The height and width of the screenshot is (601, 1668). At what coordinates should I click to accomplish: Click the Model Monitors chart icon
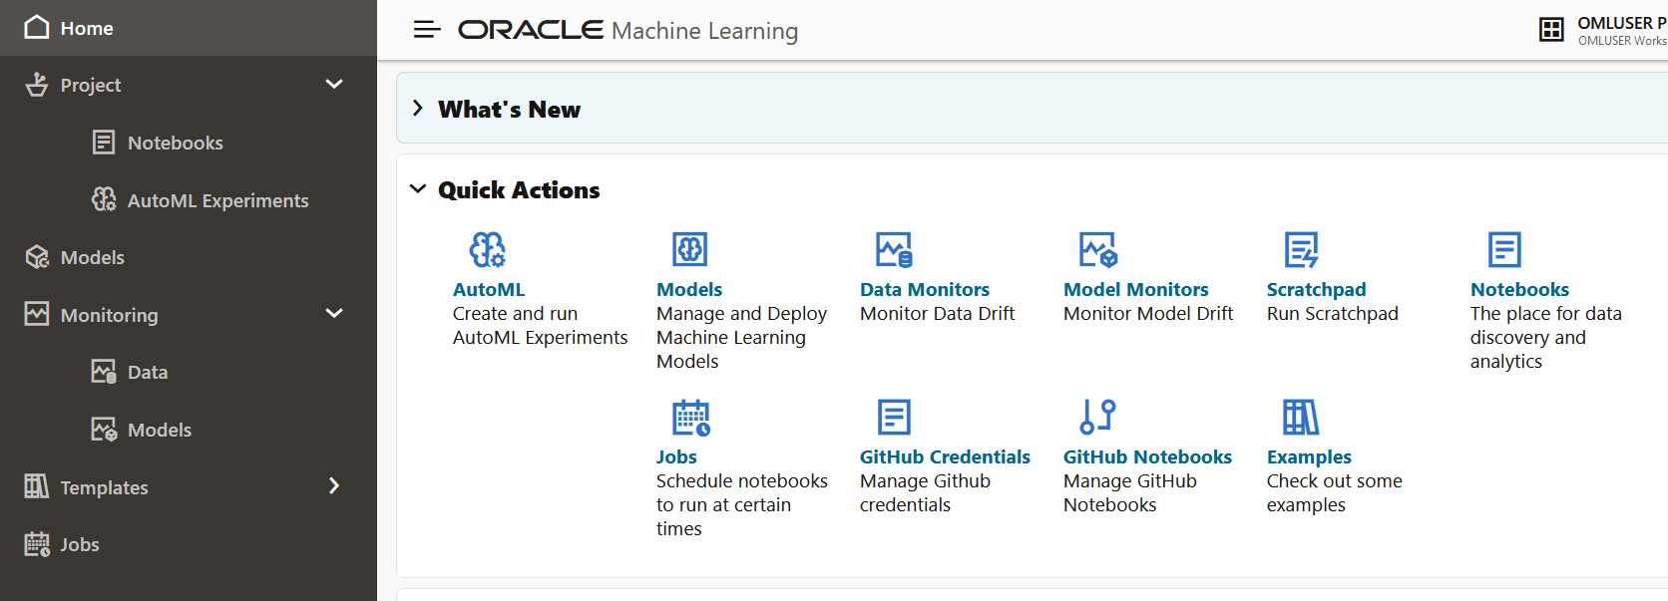coord(1097,249)
